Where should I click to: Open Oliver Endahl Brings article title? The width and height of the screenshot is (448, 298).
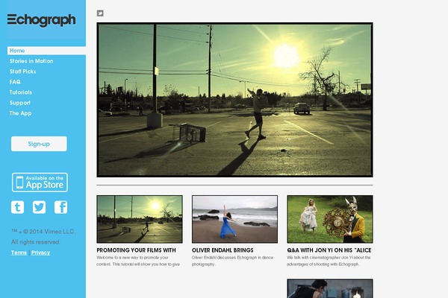point(223,250)
